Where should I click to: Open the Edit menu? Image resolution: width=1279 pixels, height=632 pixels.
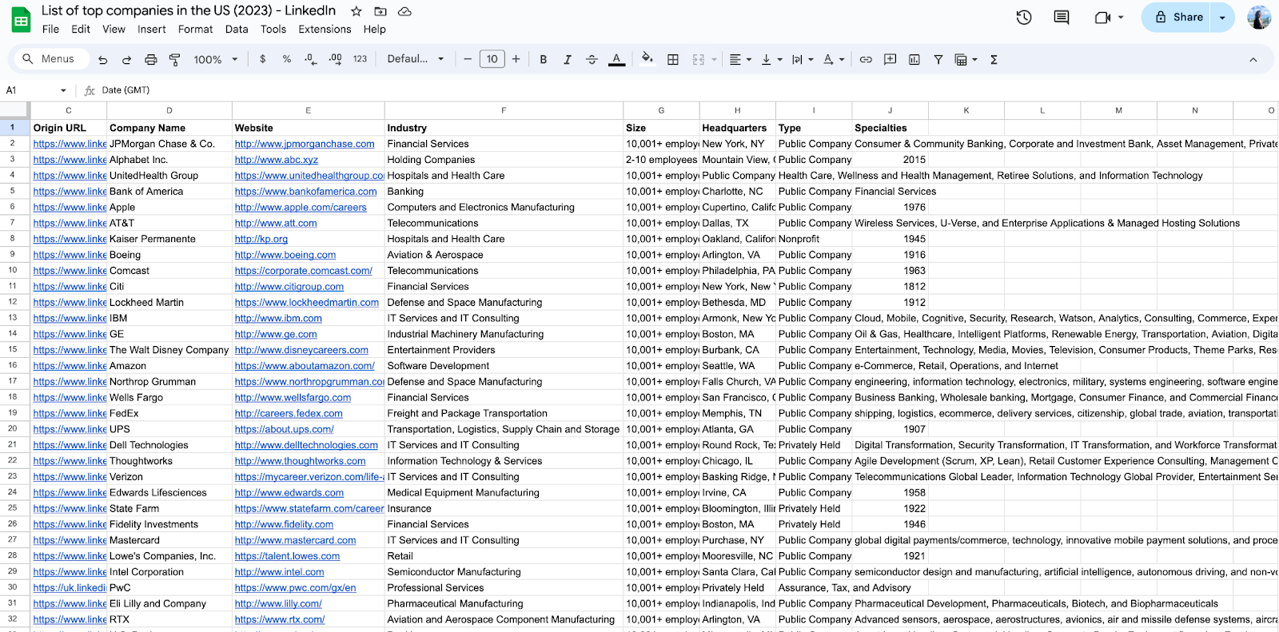tap(81, 29)
